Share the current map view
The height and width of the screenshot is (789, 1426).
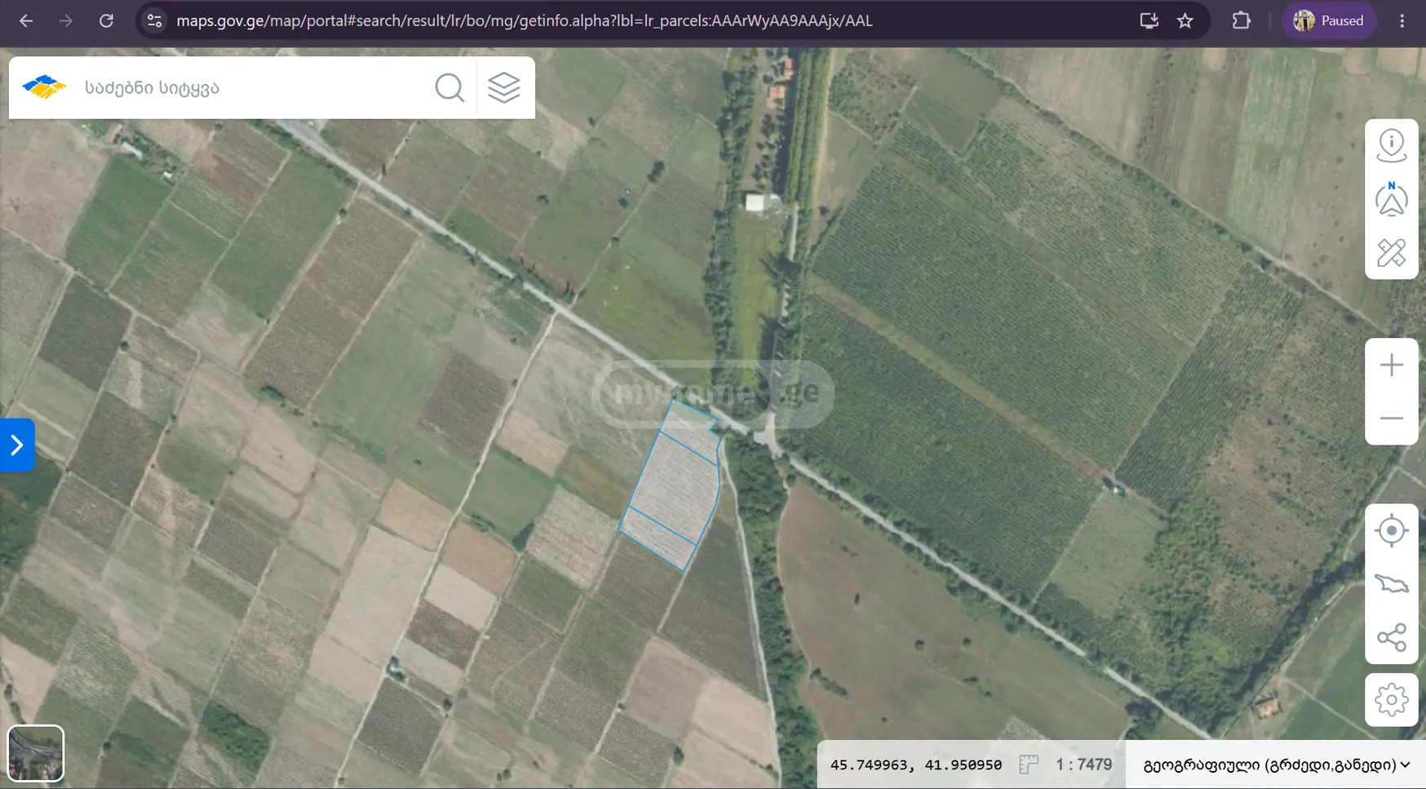click(1392, 638)
